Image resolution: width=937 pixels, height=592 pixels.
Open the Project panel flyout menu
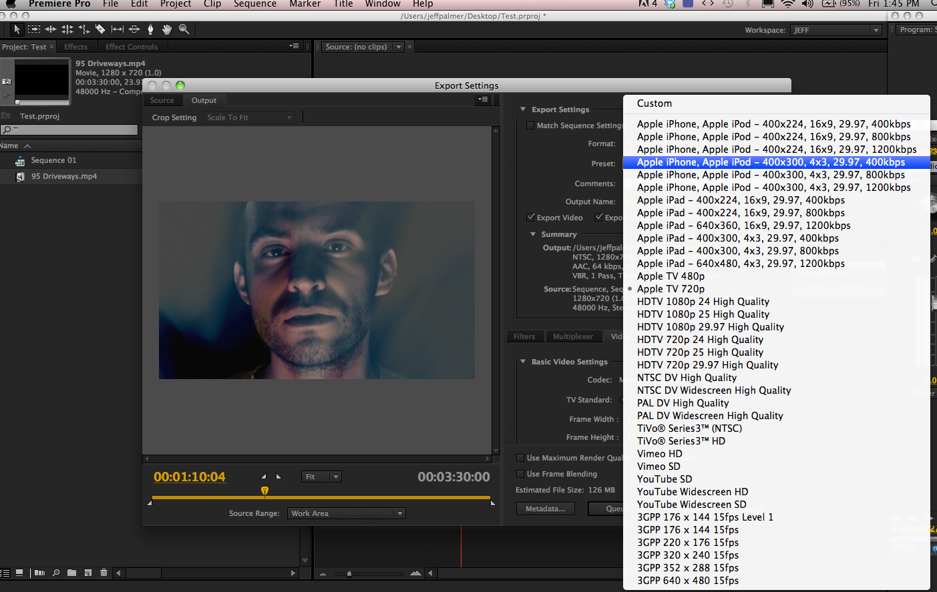294,46
